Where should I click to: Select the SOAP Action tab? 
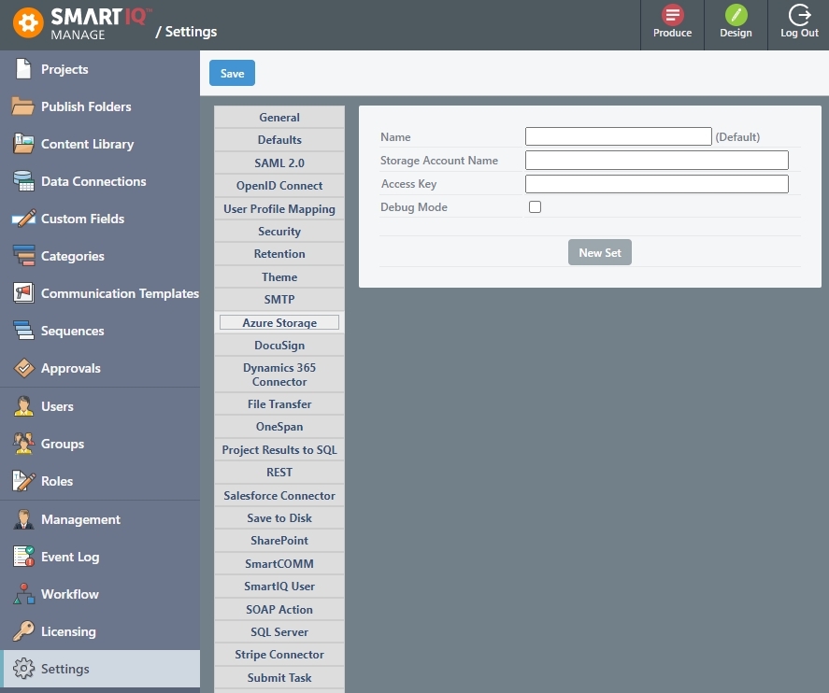pos(279,609)
